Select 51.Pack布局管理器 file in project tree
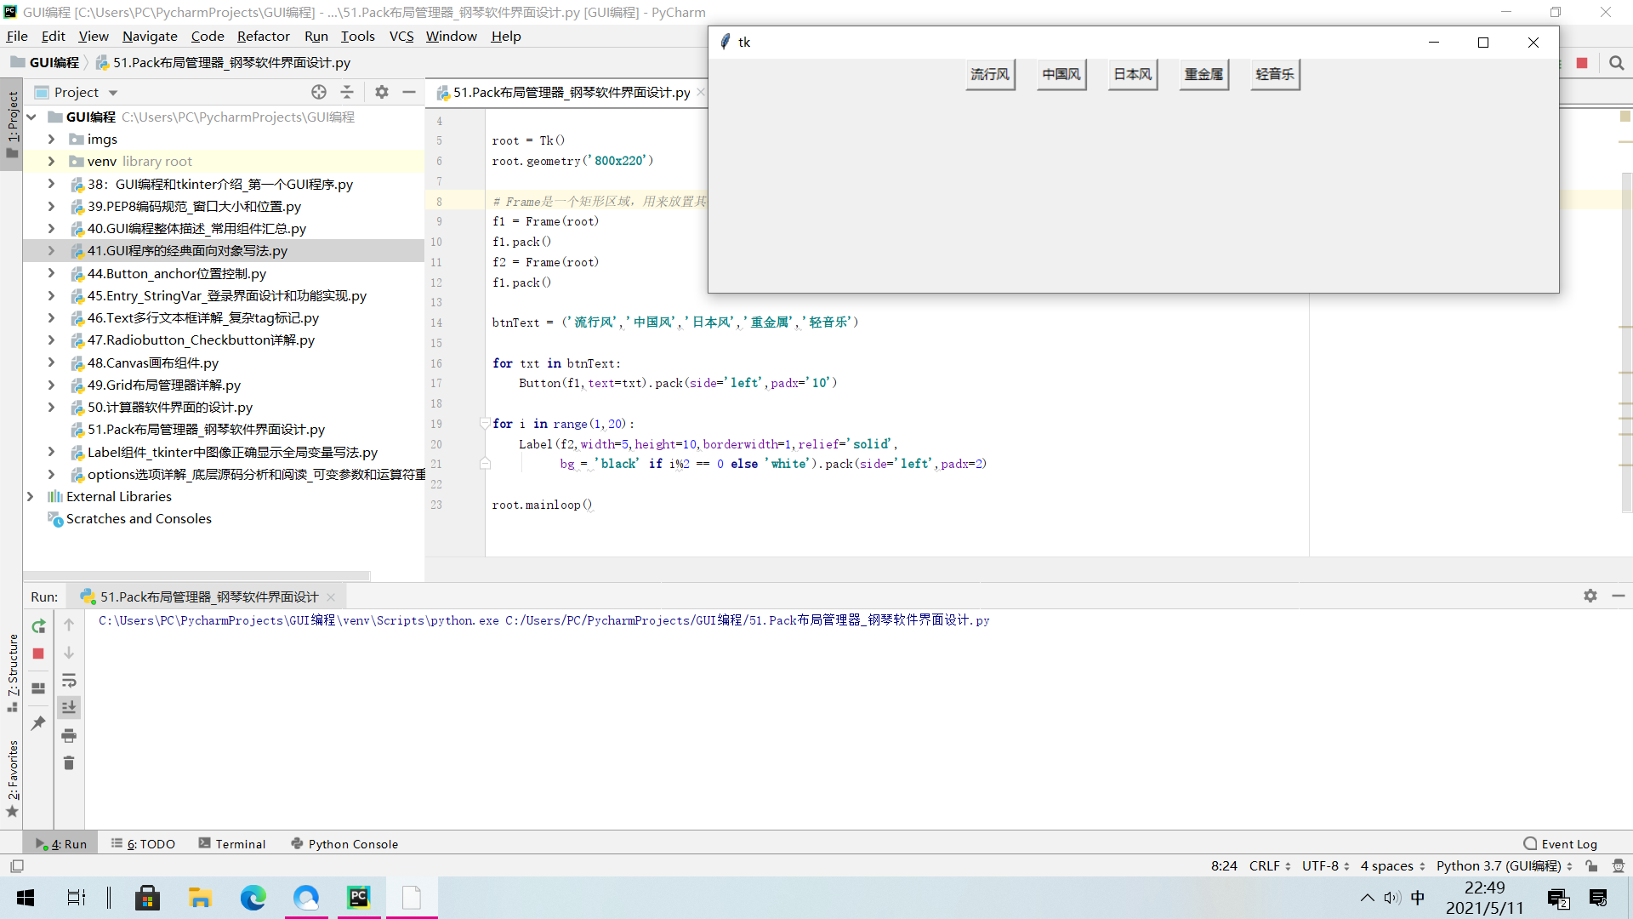The width and height of the screenshot is (1633, 919). (x=206, y=430)
